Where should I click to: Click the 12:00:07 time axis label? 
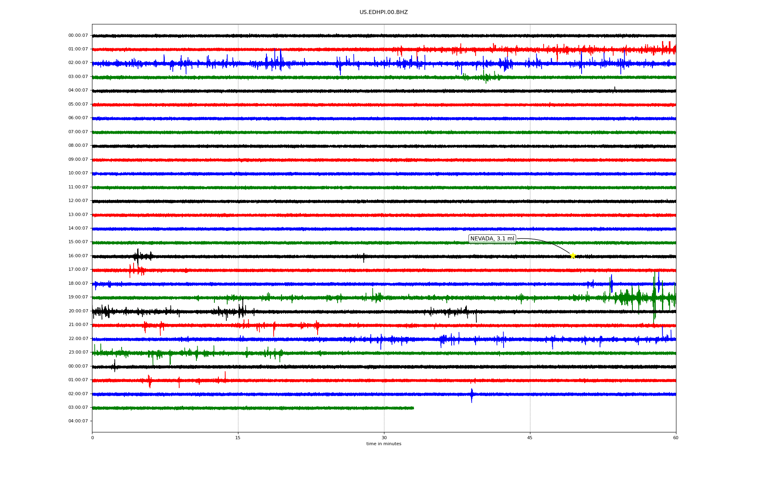point(78,201)
